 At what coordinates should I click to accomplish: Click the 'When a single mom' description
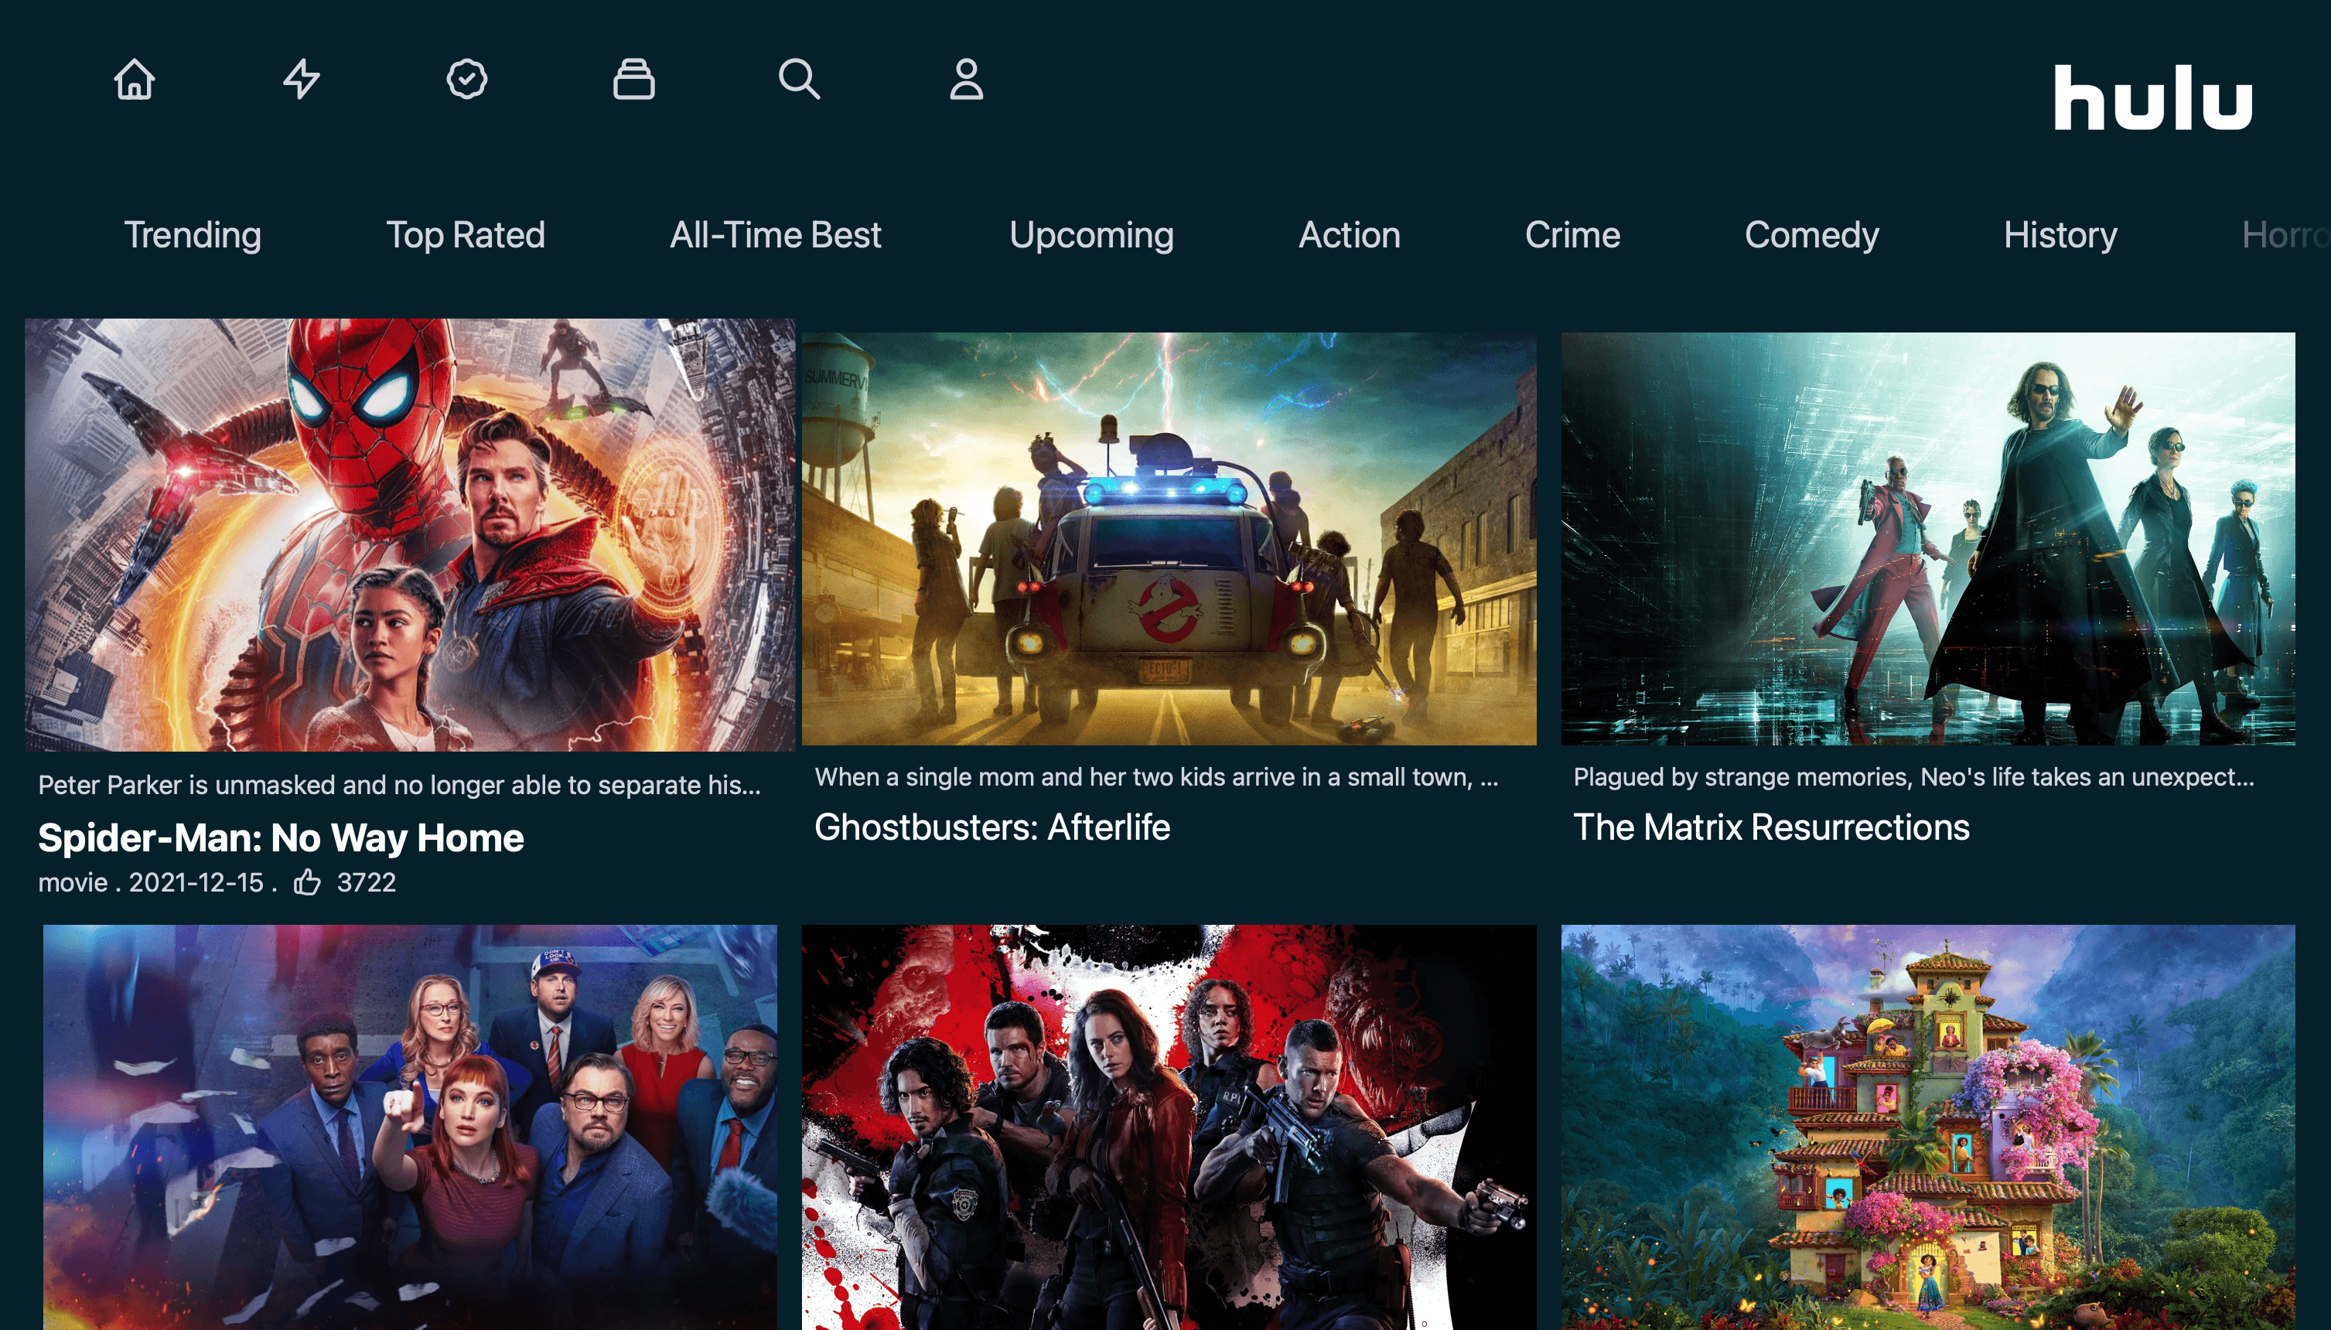pyautogui.click(x=1156, y=776)
